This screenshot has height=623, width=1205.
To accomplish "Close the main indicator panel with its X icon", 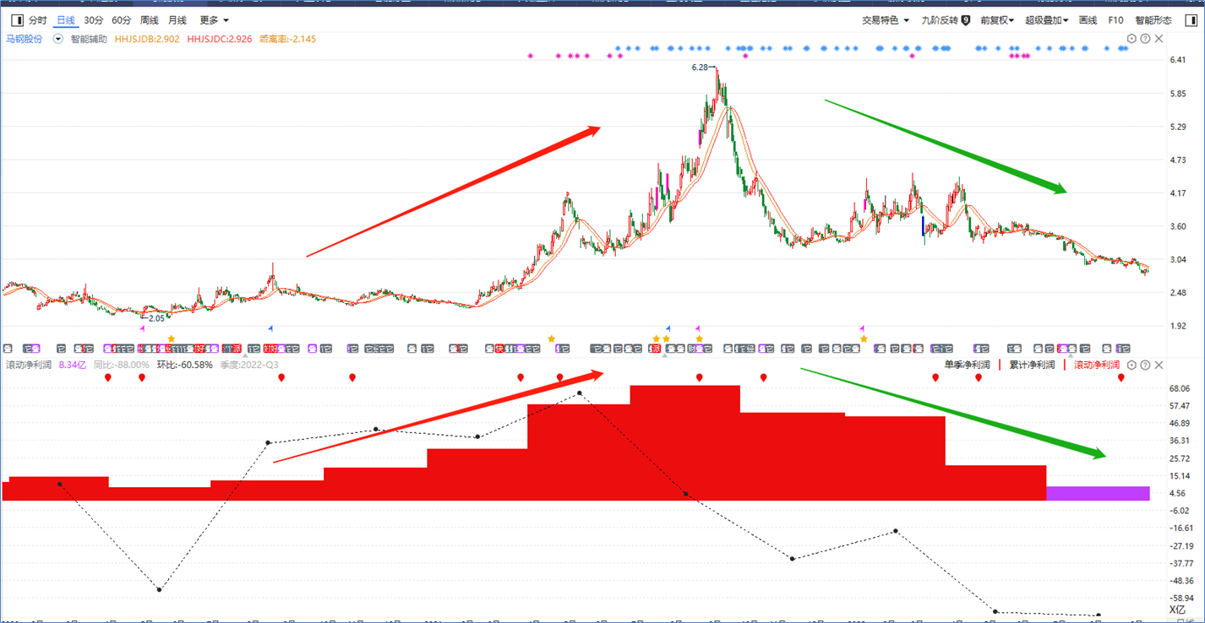I will [x=1159, y=39].
